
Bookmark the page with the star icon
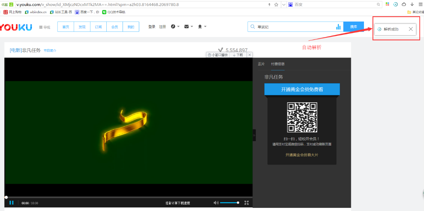click(x=276, y=5)
